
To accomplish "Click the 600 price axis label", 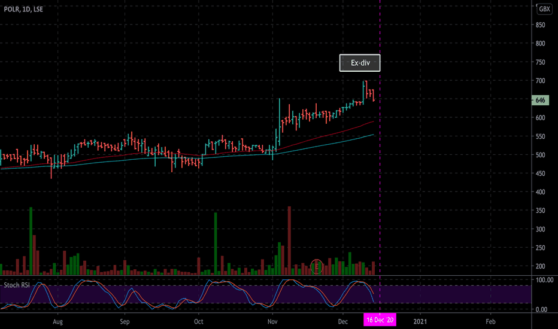I will [540, 118].
